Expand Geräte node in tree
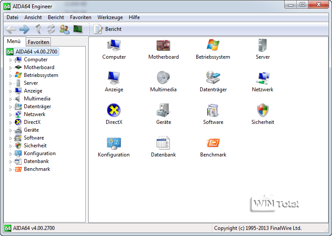This screenshot has height=236, width=332. pos(10,130)
